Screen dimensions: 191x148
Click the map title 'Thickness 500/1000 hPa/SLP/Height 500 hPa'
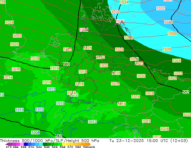[x=49, y=141]
